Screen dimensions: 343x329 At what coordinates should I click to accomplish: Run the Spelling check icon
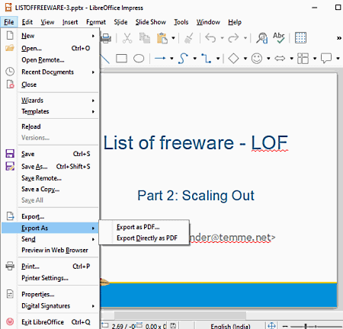click(x=279, y=38)
